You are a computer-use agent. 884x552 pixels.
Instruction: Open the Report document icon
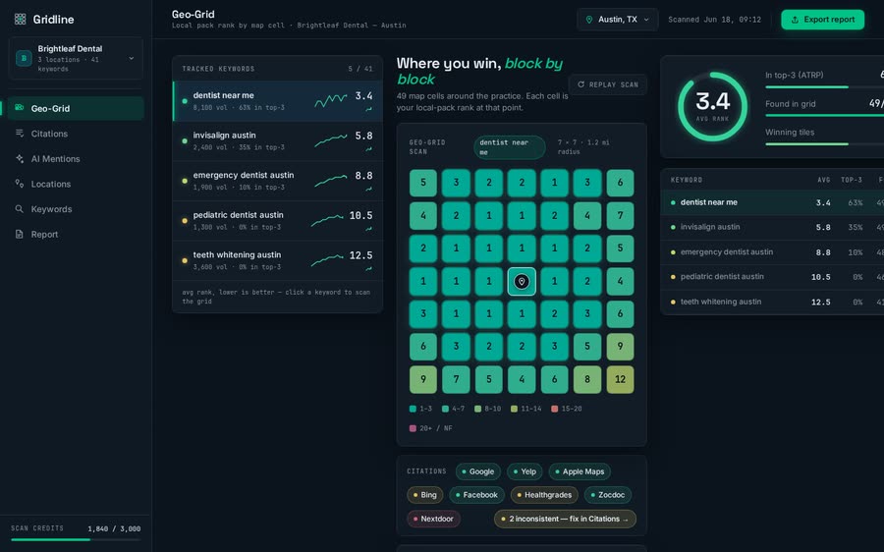[20, 234]
